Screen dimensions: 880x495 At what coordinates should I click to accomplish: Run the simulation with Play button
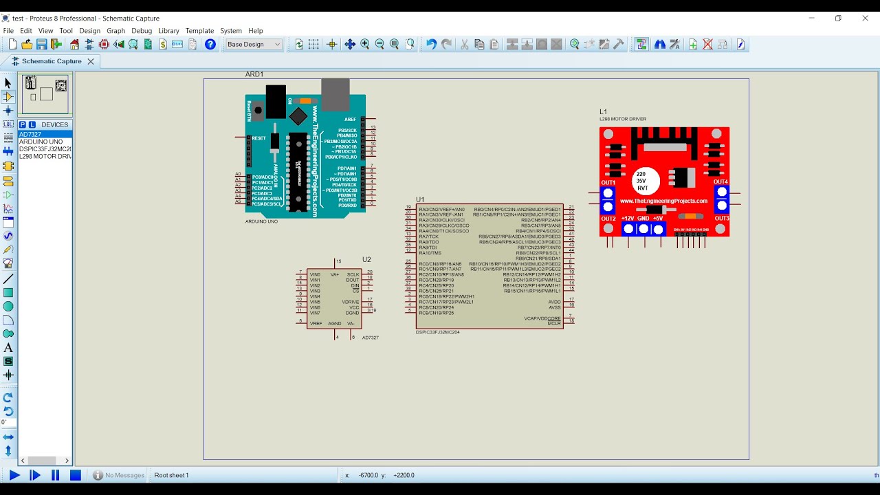(x=14, y=475)
